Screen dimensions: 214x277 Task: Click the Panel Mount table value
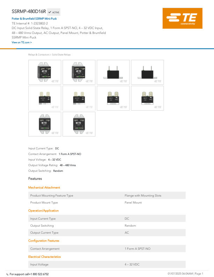[x=133, y=203]
